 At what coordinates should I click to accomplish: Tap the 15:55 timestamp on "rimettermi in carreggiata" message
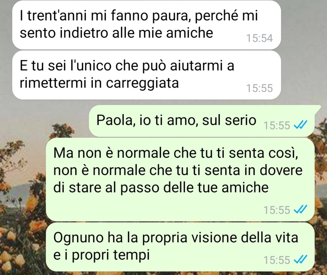[259, 88]
